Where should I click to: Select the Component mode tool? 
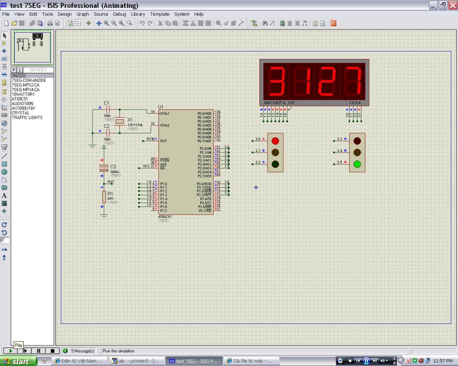(x=4, y=43)
